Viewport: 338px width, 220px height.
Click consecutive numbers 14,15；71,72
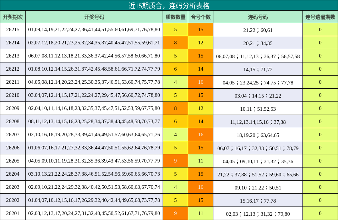tap(258, 70)
